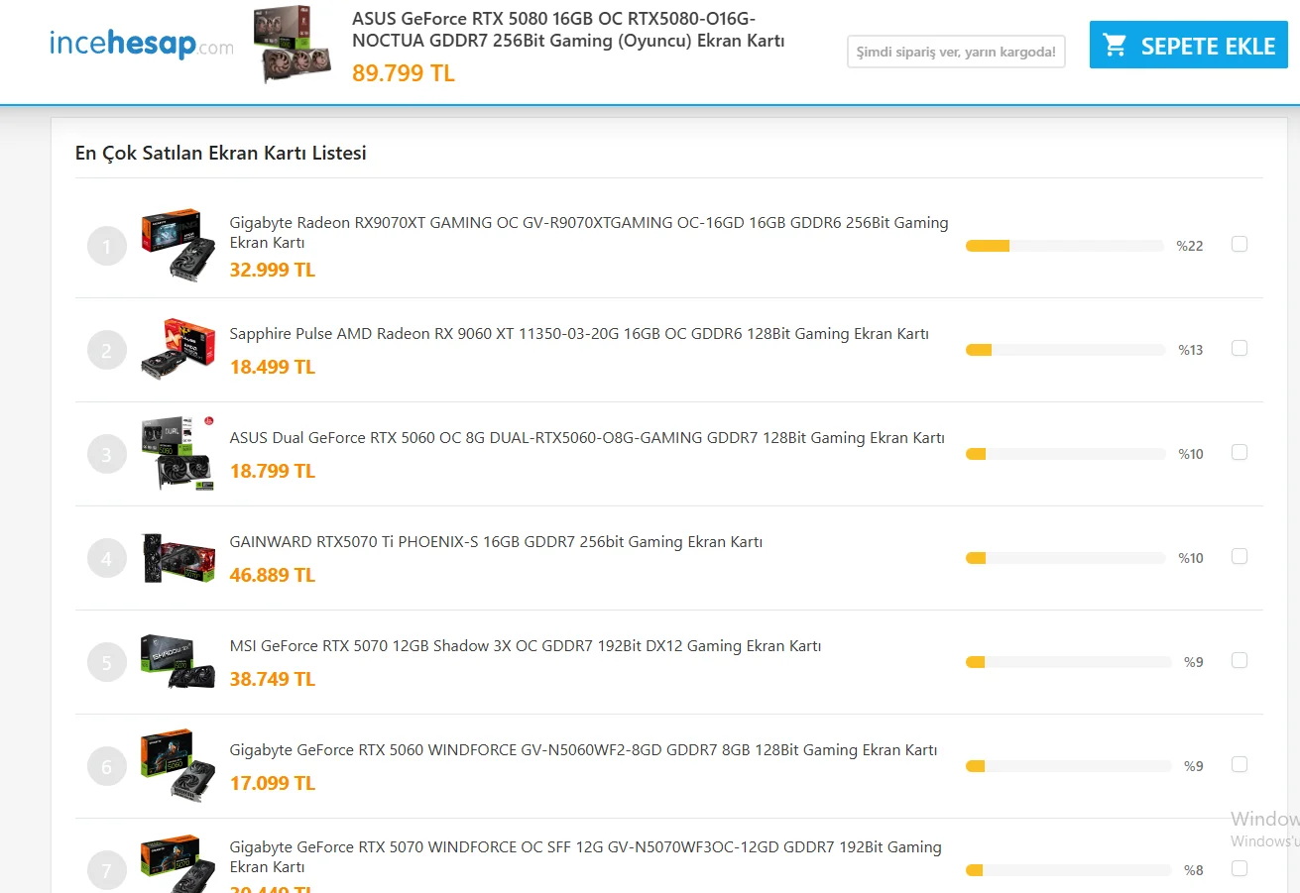Check the box for GAINWARD RTX5070 Ti
Screen dimensions: 1300x893
tap(1240, 556)
